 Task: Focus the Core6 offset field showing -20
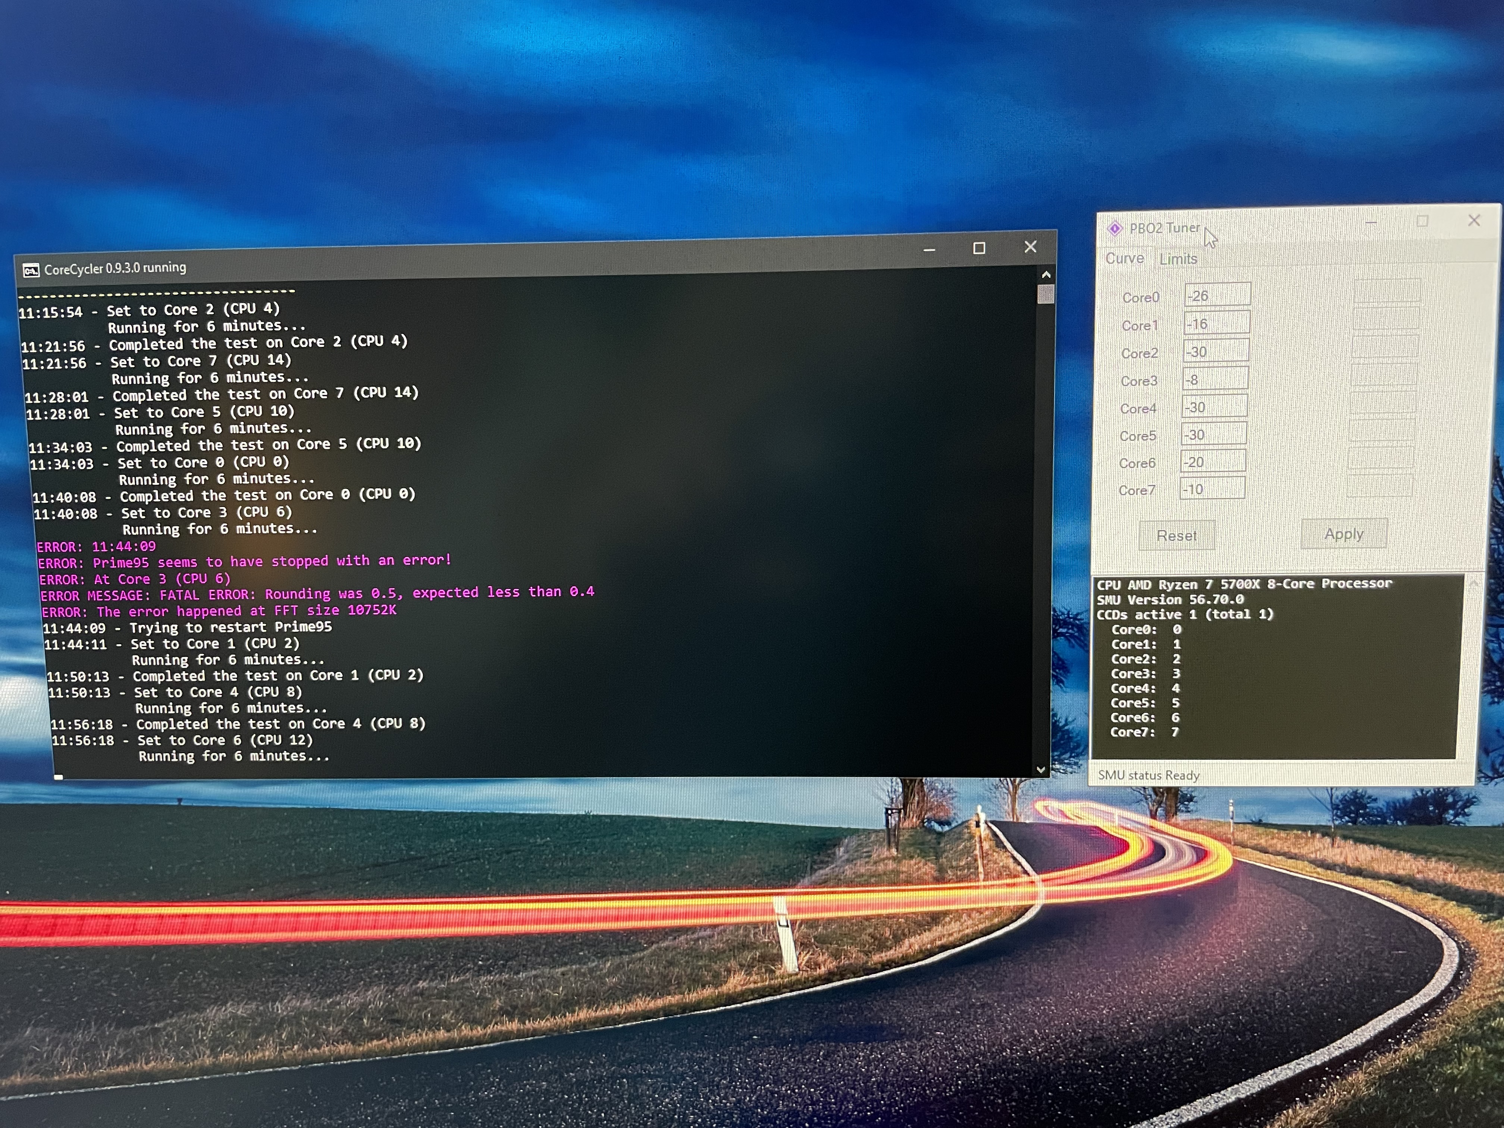1213,462
